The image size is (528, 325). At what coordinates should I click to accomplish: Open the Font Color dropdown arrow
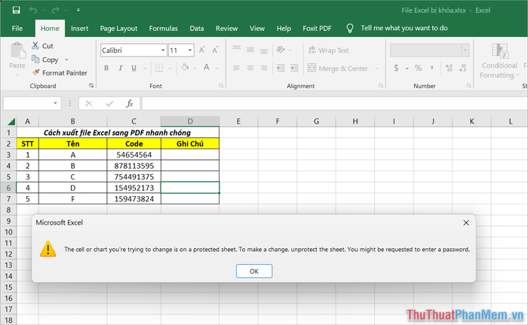(x=217, y=69)
